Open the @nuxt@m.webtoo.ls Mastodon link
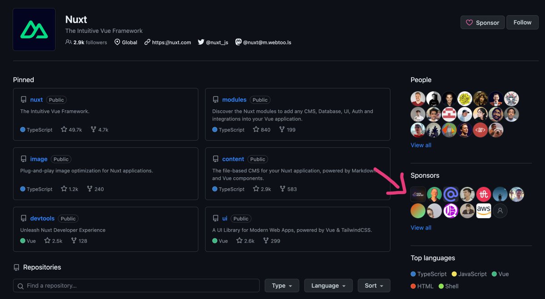The width and height of the screenshot is (545, 299). coord(267,42)
